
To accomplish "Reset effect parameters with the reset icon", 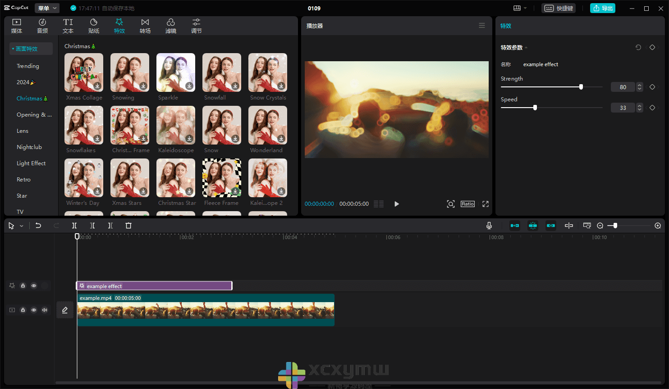I will pos(638,47).
